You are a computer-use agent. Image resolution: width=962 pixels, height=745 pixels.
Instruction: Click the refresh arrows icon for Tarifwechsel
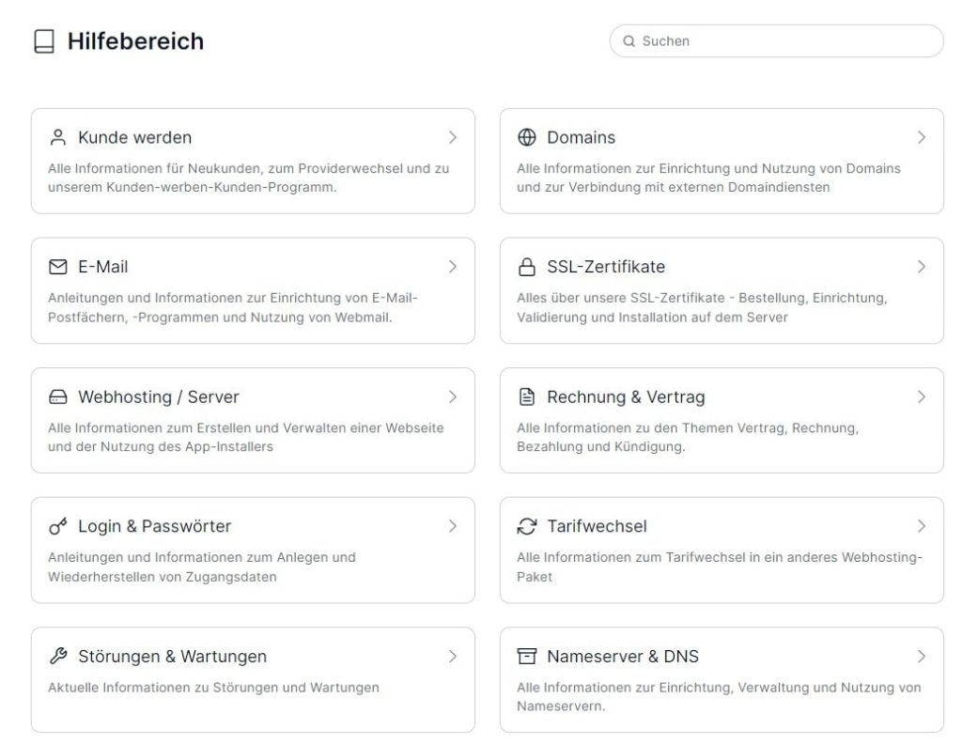pos(526,526)
